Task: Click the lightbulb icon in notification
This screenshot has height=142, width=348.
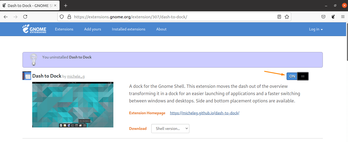Action: click(x=33, y=59)
